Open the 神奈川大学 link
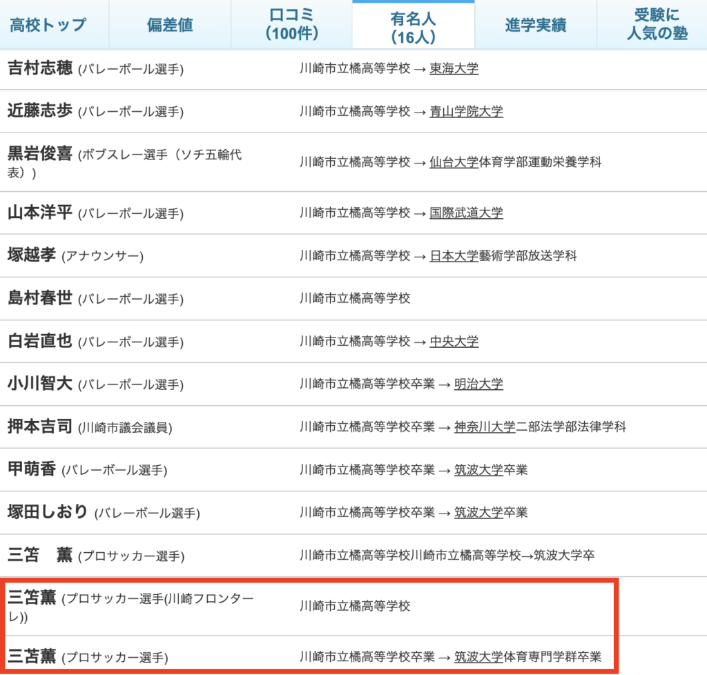 [x=485, y=427]
